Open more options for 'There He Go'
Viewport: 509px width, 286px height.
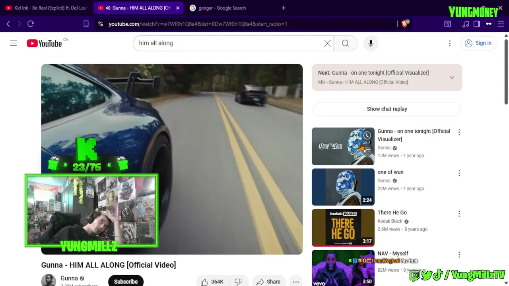click(x=459, y=214)
